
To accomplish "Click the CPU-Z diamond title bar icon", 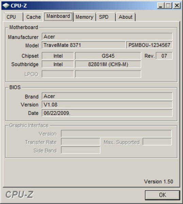I will pyautogui.click(x=6, y=5).
